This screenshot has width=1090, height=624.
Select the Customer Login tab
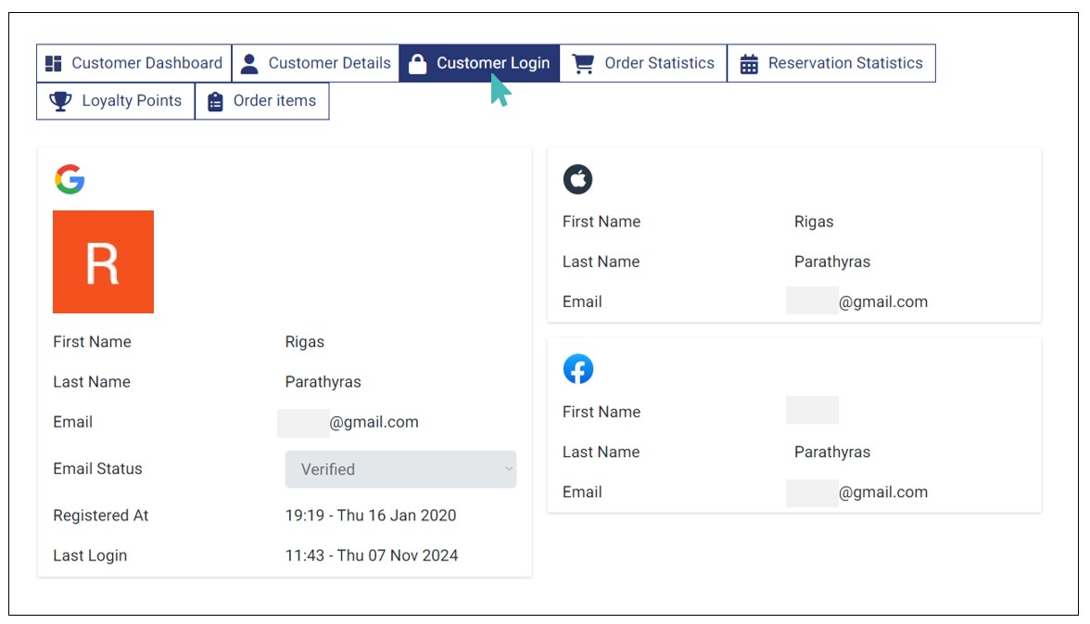click(x=480, y=63)
